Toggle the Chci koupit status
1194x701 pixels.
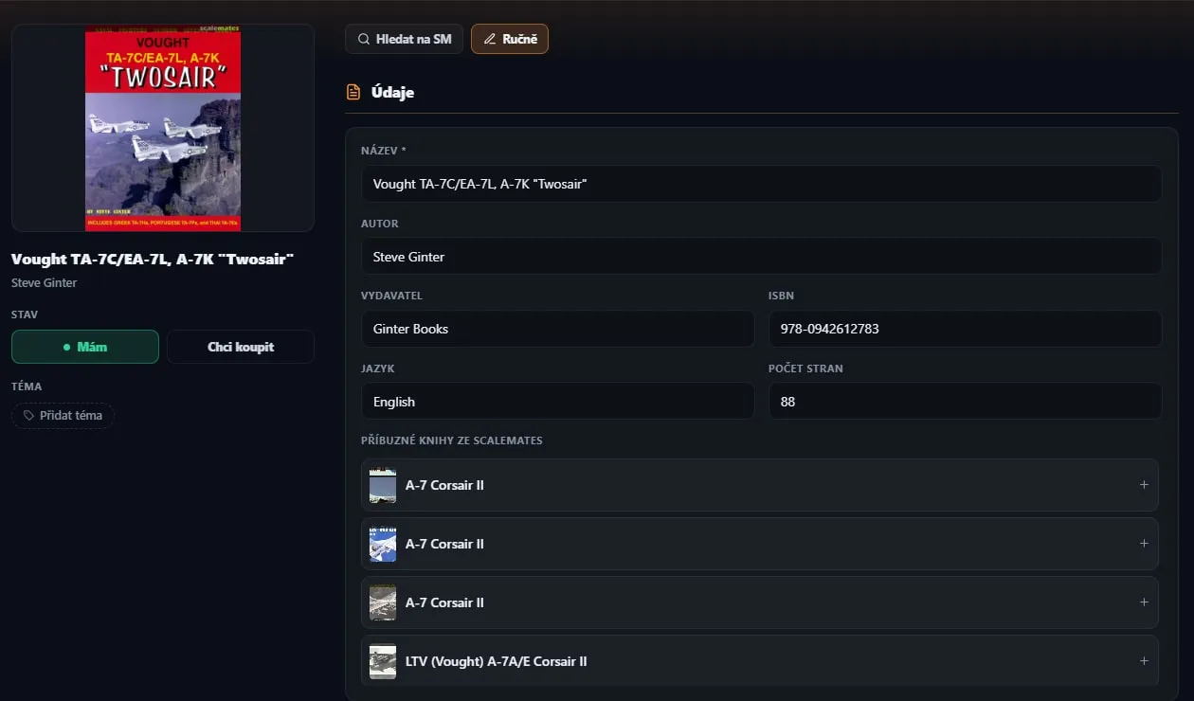pyautogui.click(x=241, y=347)
